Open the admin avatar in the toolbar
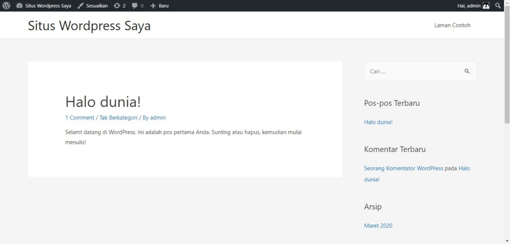This screenshot has height=244, width=510. [x=486, y=5]
